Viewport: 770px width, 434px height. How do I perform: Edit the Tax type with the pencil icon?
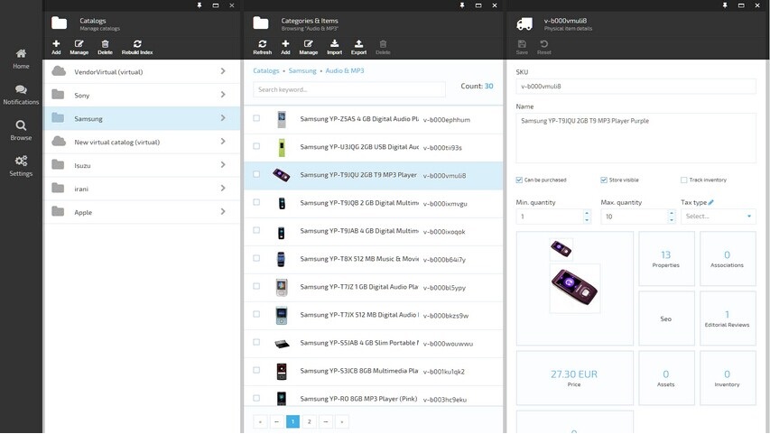tap(711, 202)
